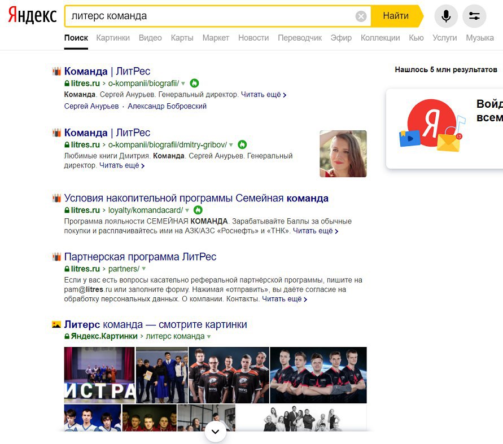Clear the search query with X icon
Image resolution: width=503 pixels, height=444 pixels.
[361, 16]
